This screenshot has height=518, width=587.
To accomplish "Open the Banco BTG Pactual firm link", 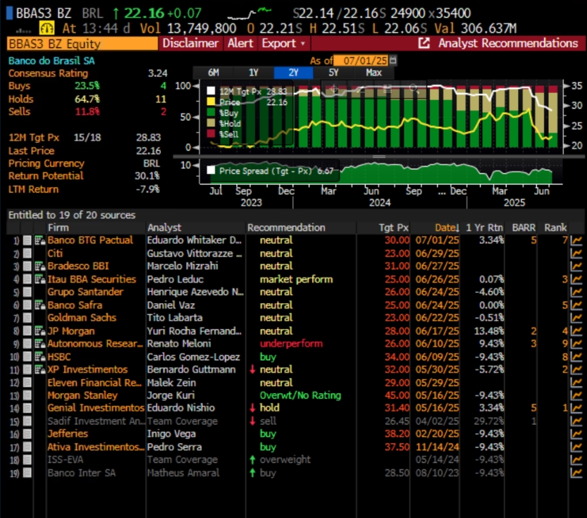I will pos(90,240).
